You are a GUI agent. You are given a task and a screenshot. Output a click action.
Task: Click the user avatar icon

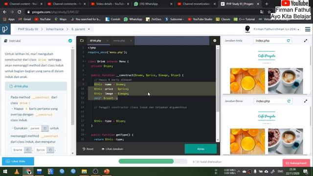[247, 29]
